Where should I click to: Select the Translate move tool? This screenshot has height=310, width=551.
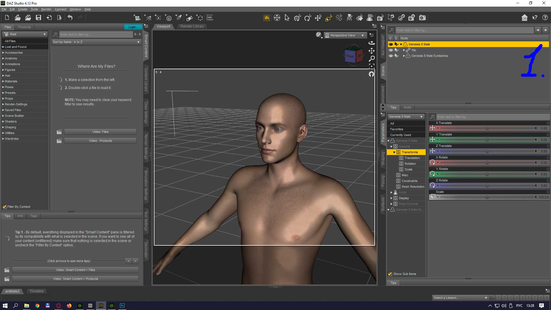coord(318,18)
